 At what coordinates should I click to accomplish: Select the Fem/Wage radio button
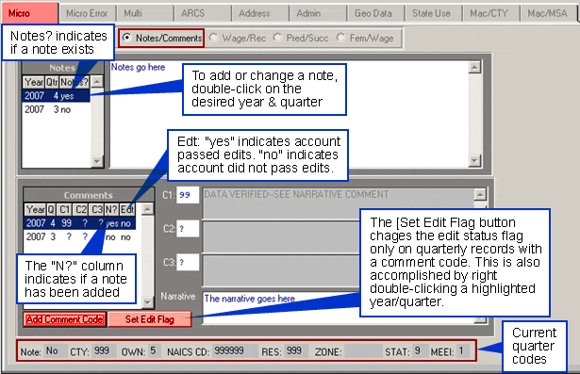pyautogui.click(x=340, y=38)
